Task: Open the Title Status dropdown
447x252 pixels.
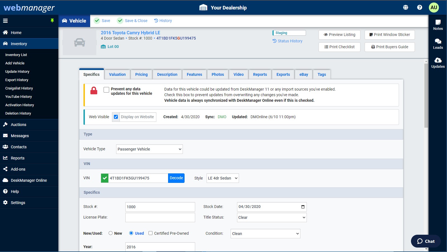Action: pos(272,217)
